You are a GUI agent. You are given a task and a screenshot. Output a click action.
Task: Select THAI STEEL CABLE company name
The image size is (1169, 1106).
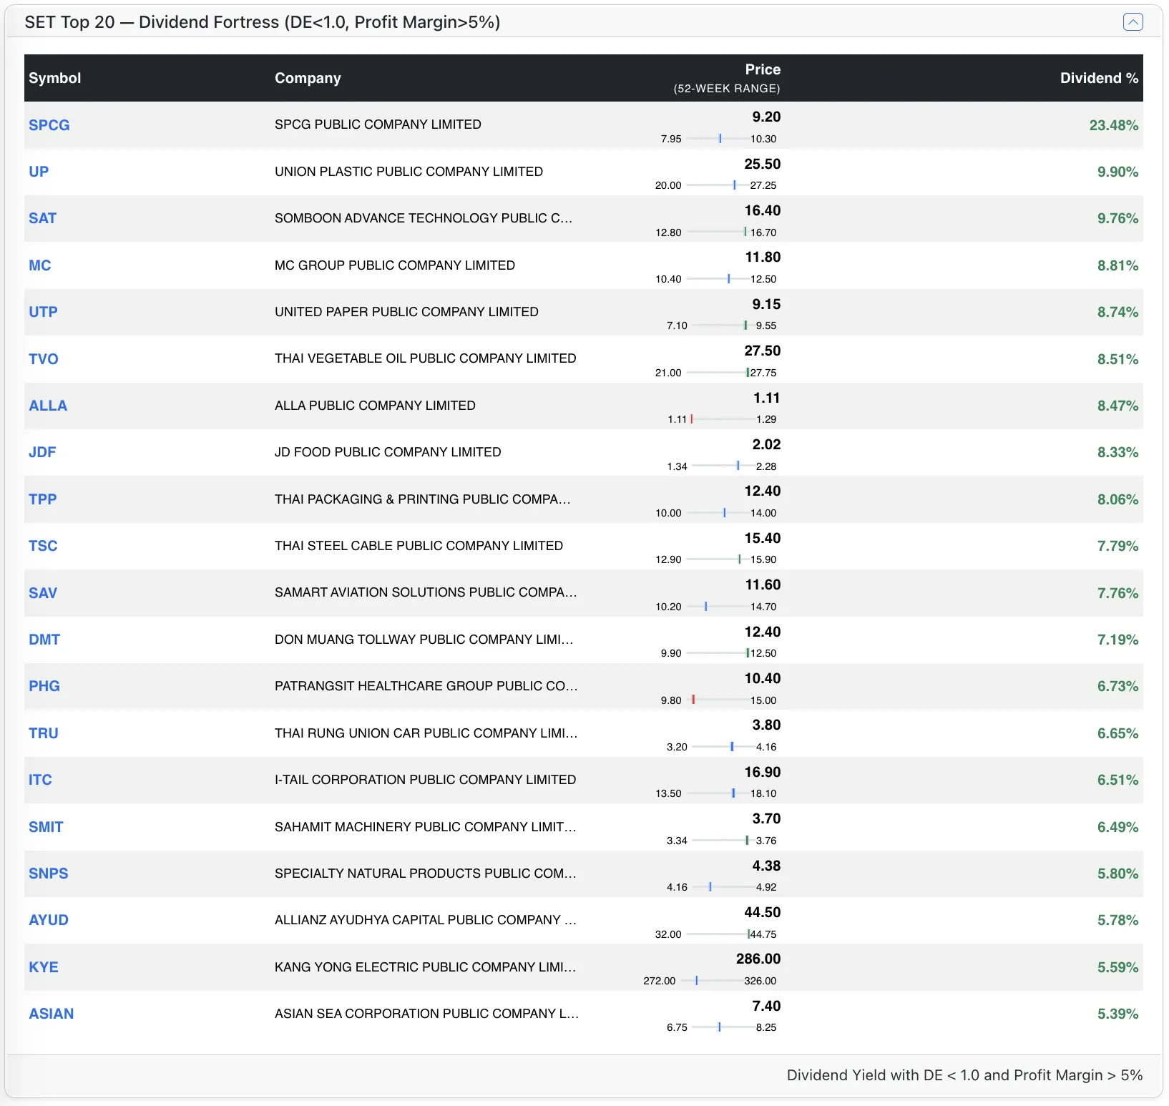coord(419,546)
